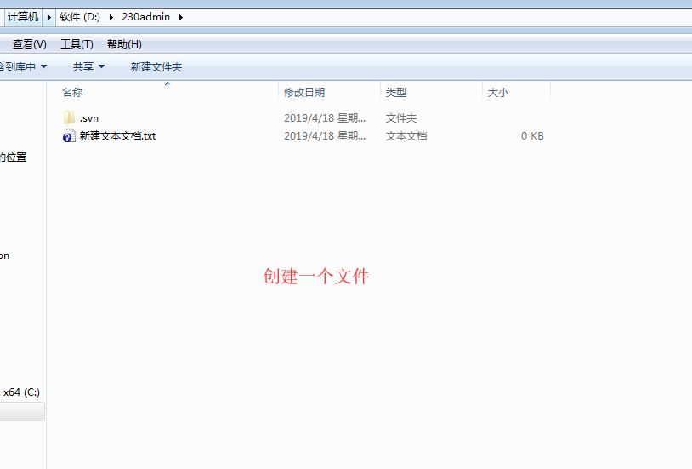
Task: Select x64 (C:) drive in navigation pane
Action: (x=21, y=392)
